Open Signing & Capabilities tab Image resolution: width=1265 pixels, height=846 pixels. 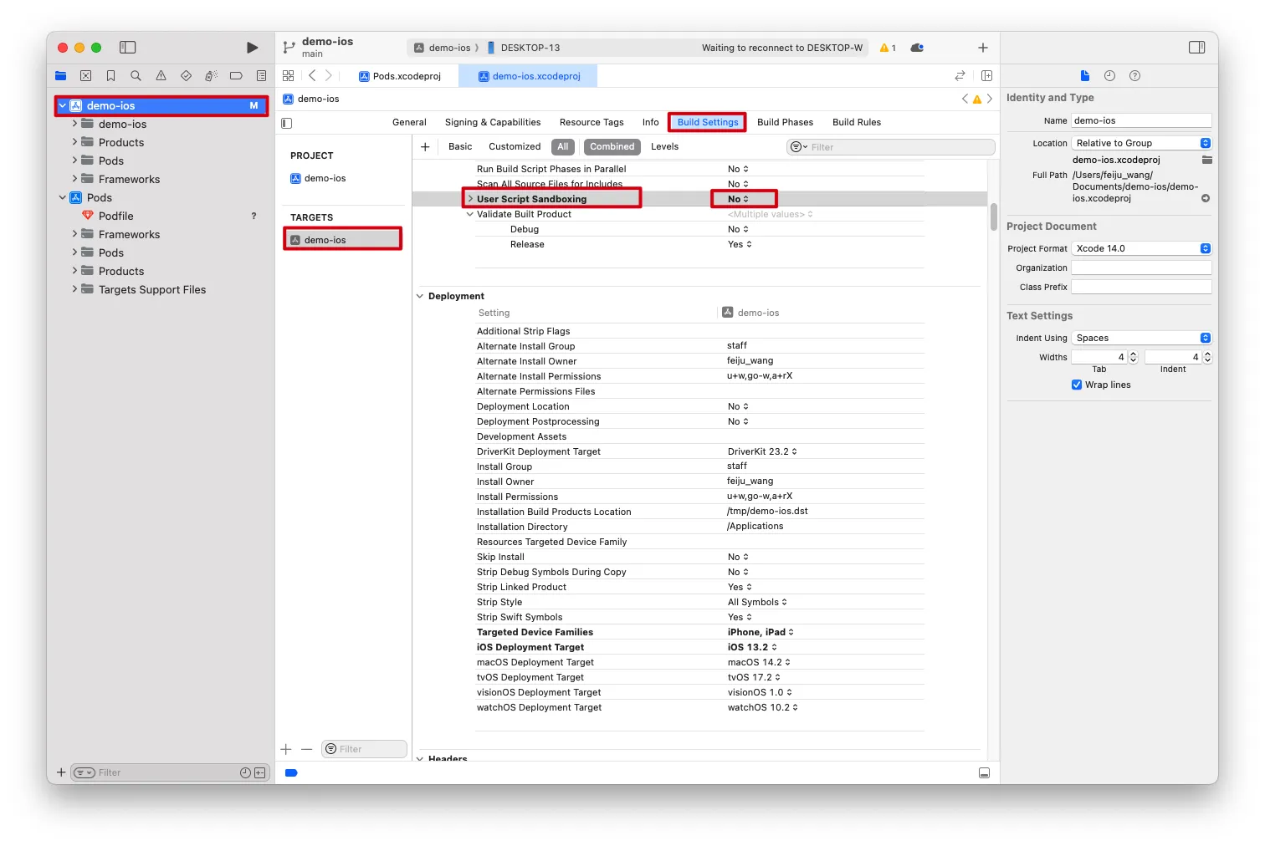point(493,122)
